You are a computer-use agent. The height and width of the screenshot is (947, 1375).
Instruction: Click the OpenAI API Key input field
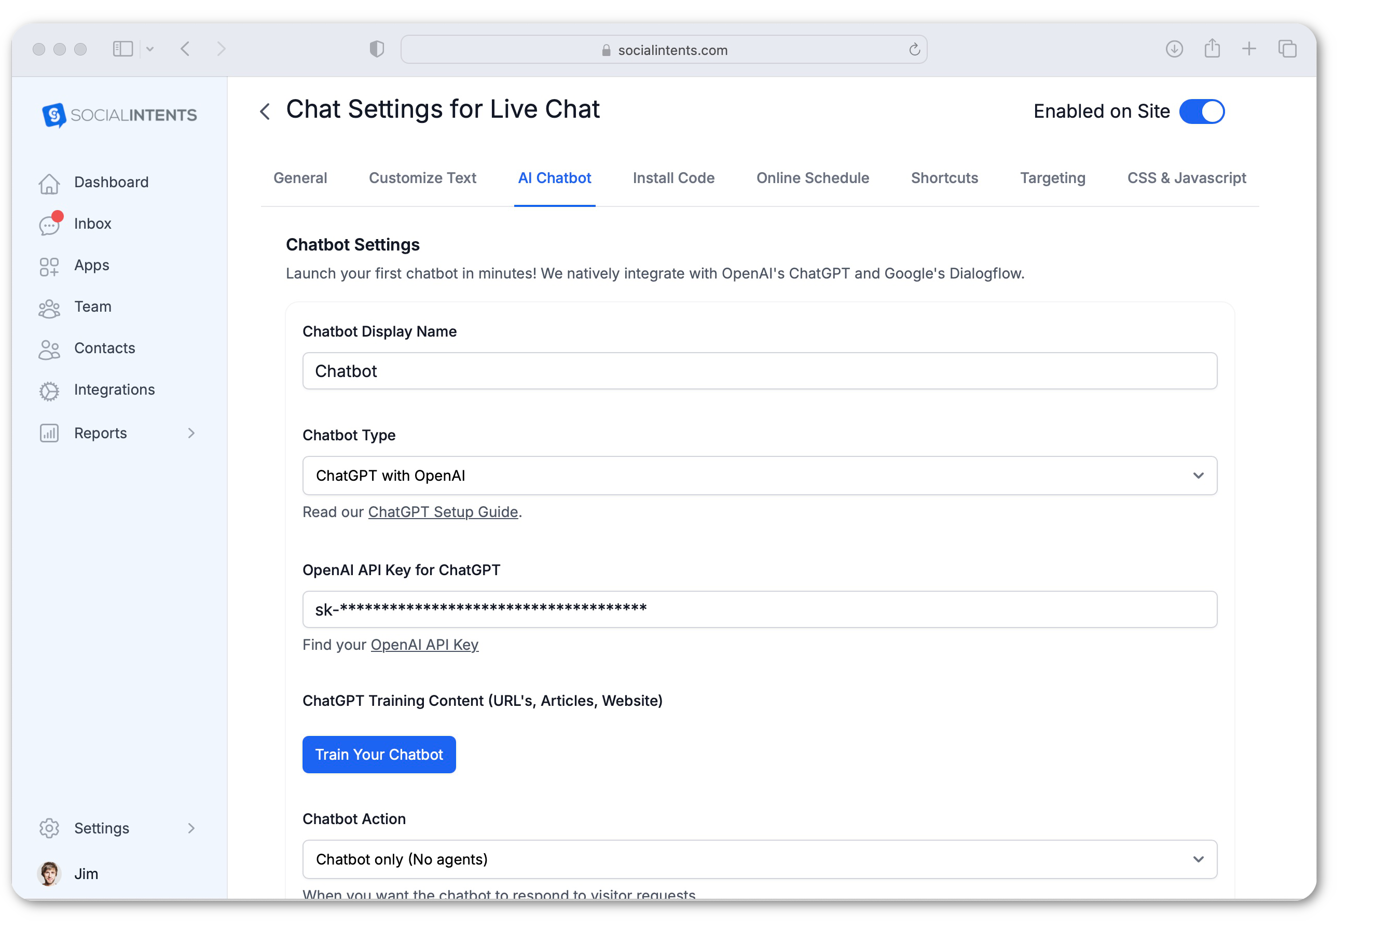(760, 608)
